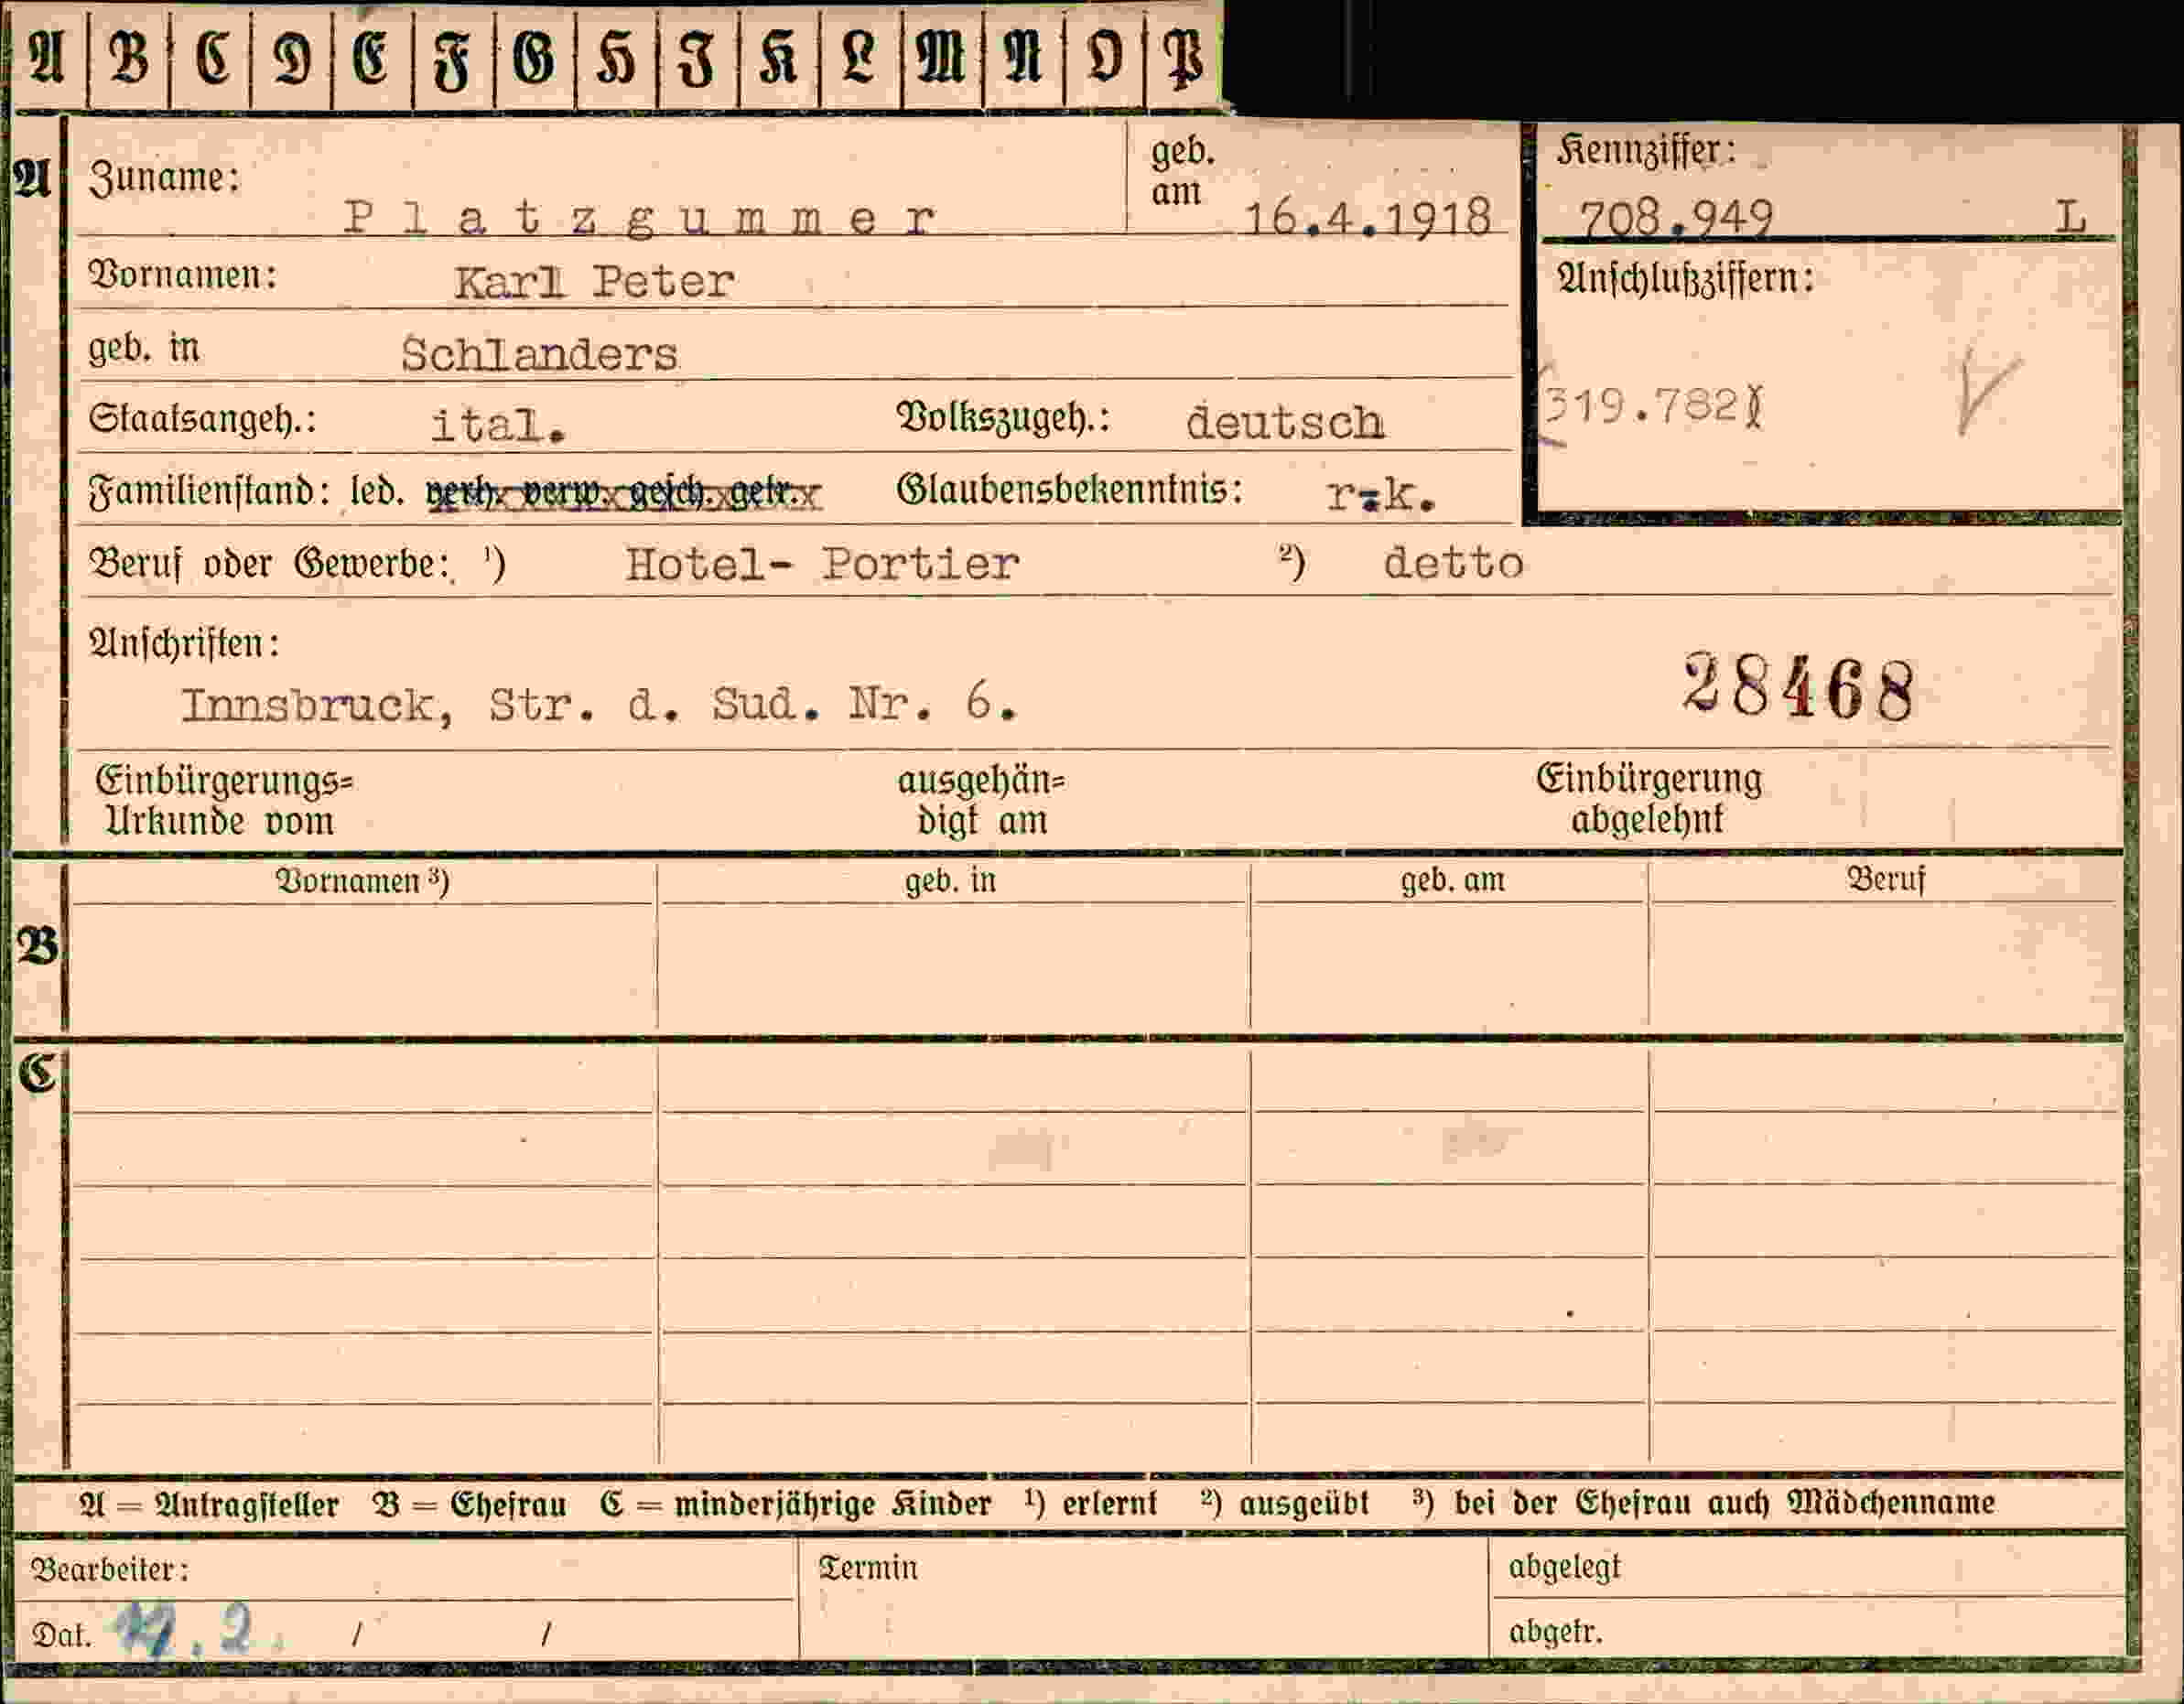Screen dimensions: 2184x1704
Task: Click the Glaubensbekenntnis label
Action: coord(1069,490)
